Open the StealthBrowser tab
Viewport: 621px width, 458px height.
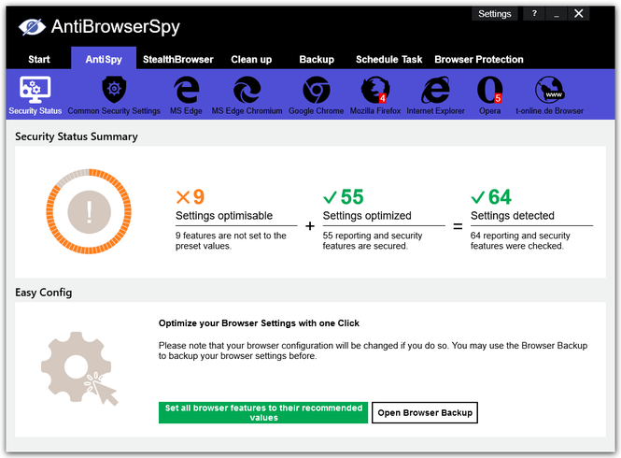(177, 59)
